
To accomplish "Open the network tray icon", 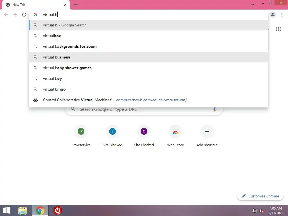I will [x=255, y=210].
